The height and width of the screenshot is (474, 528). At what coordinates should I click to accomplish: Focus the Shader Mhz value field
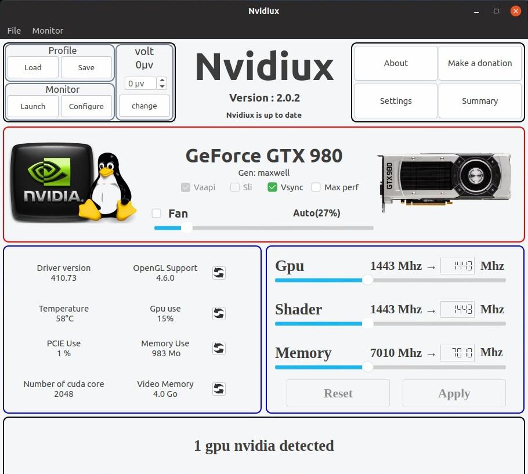point(457,309)
